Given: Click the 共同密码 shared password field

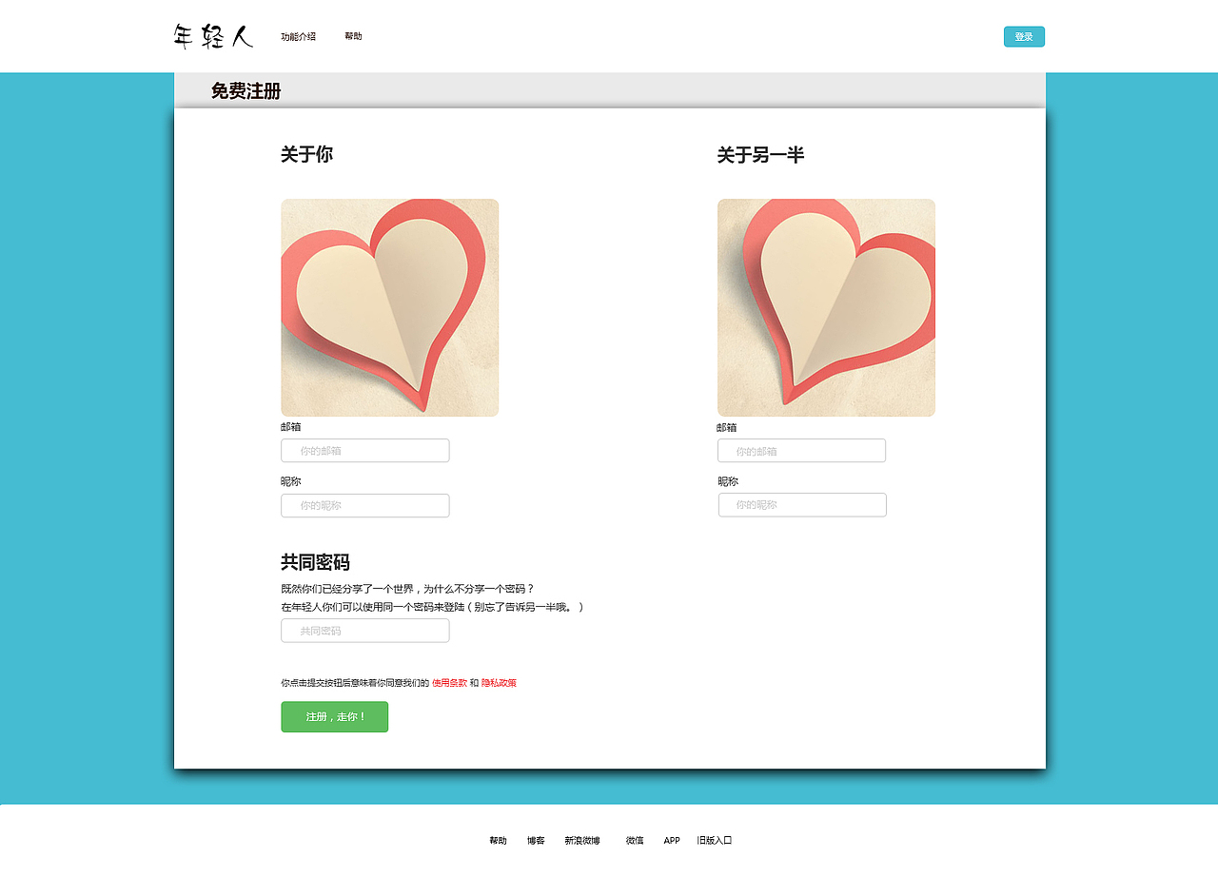Looking at the screenshot, I should [364, 630].
